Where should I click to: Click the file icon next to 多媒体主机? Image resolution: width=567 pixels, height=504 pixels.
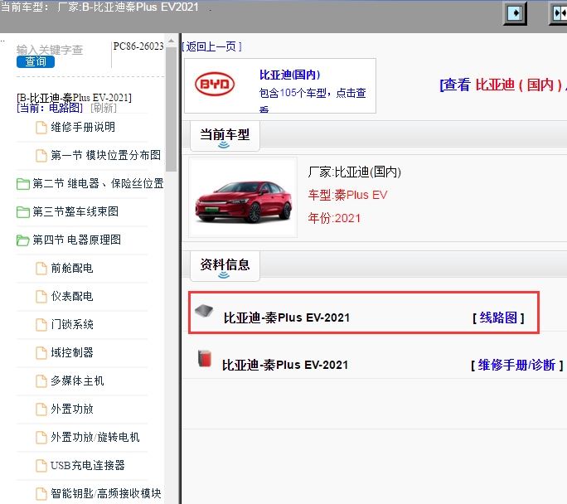click(41, 381)
